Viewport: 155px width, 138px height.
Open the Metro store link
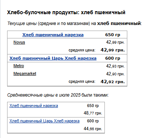click(x=19, y=66)
